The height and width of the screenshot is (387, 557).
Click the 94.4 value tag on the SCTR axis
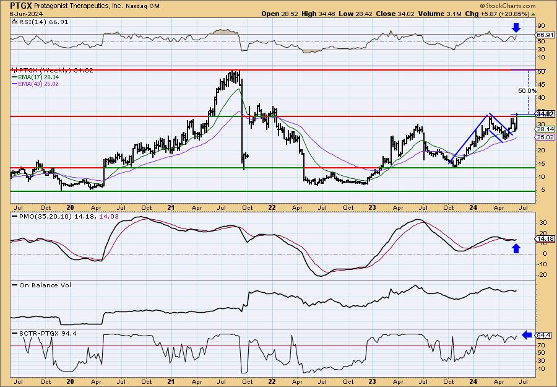(545, 336)
